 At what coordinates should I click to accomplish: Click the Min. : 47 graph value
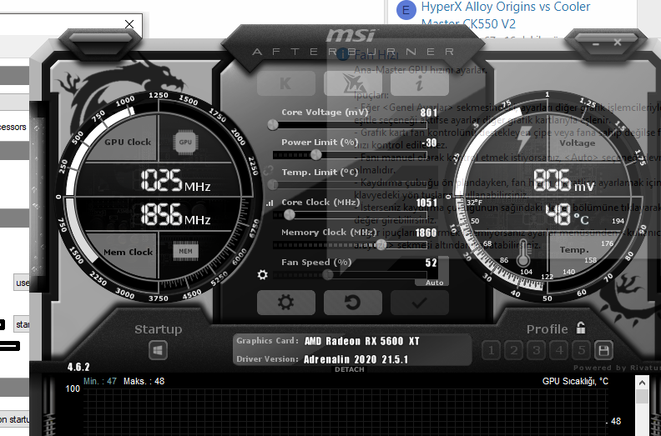coord(100,381)
